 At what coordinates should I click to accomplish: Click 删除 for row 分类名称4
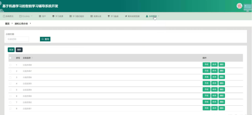coord(222,89)
